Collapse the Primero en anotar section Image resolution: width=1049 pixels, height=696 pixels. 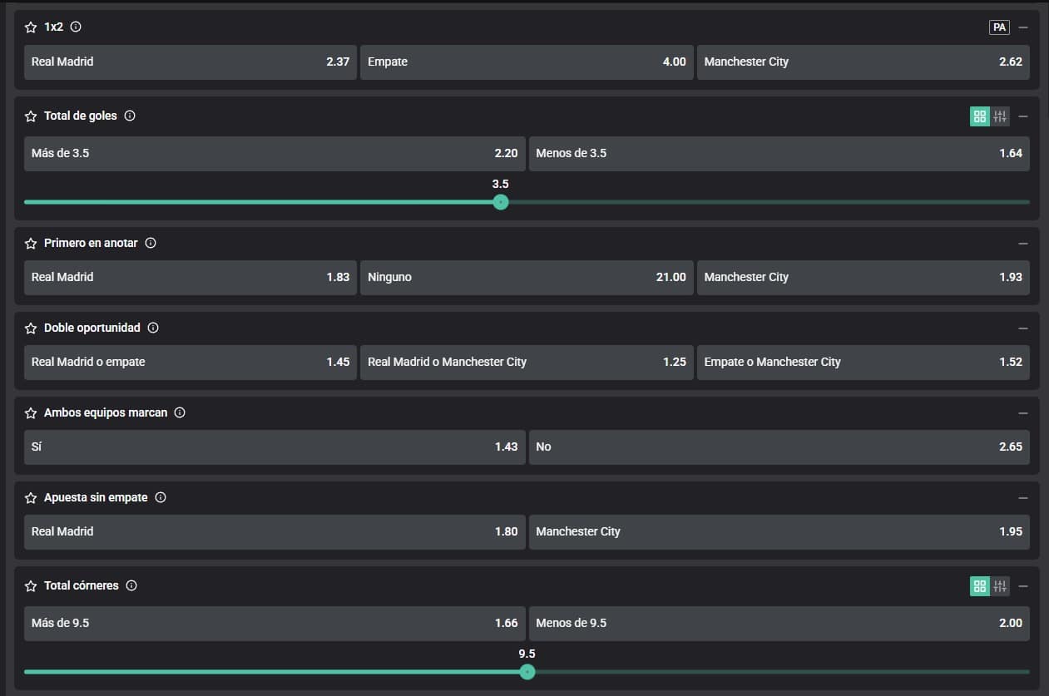(1023, 244)
